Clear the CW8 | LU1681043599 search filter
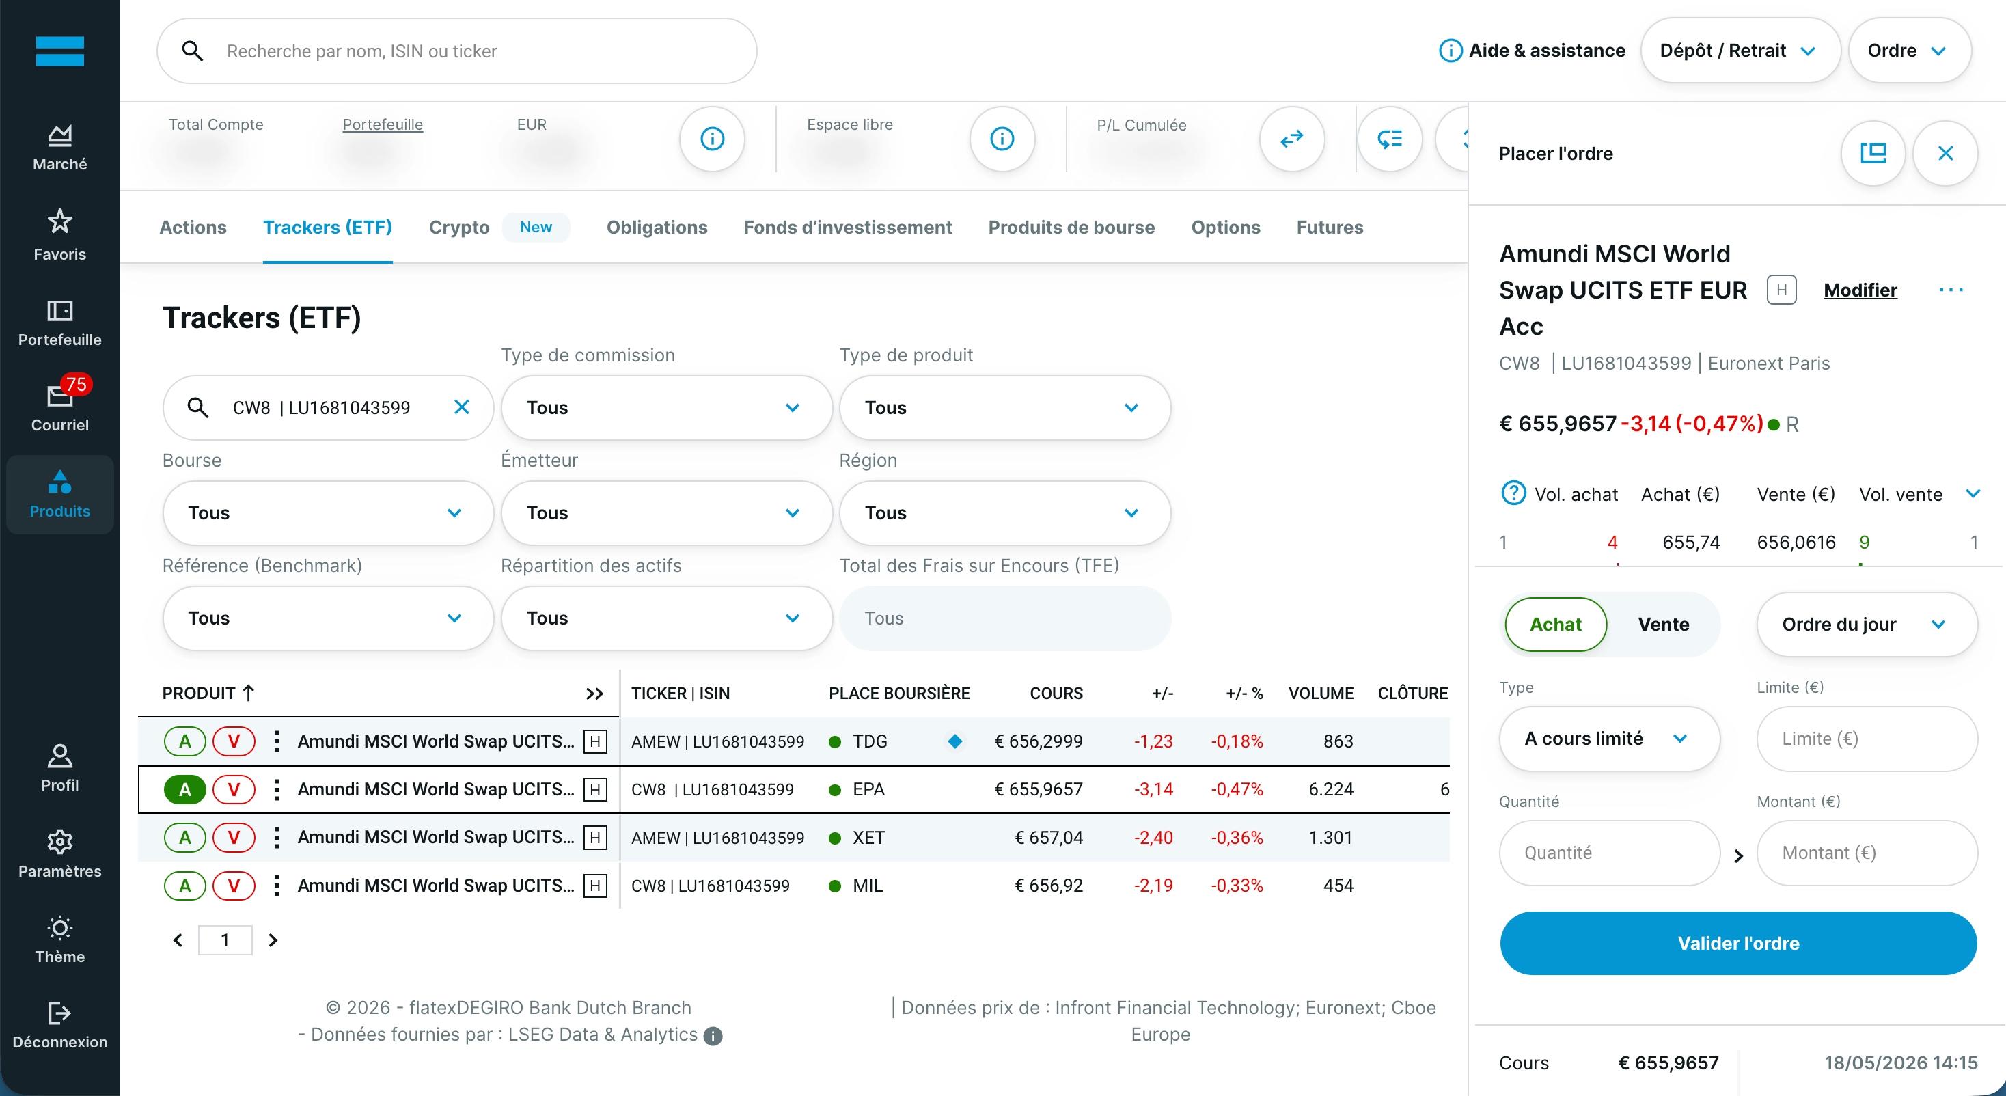 click(462, 407)
